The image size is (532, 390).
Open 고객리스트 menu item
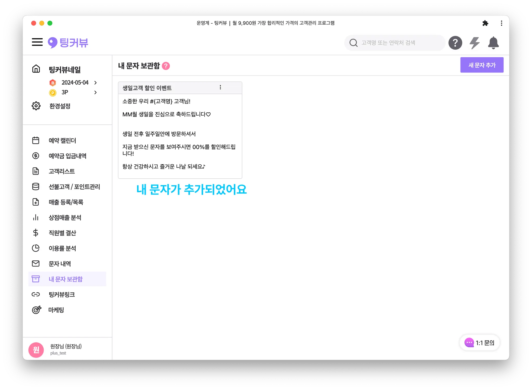[x=62, y=171]
